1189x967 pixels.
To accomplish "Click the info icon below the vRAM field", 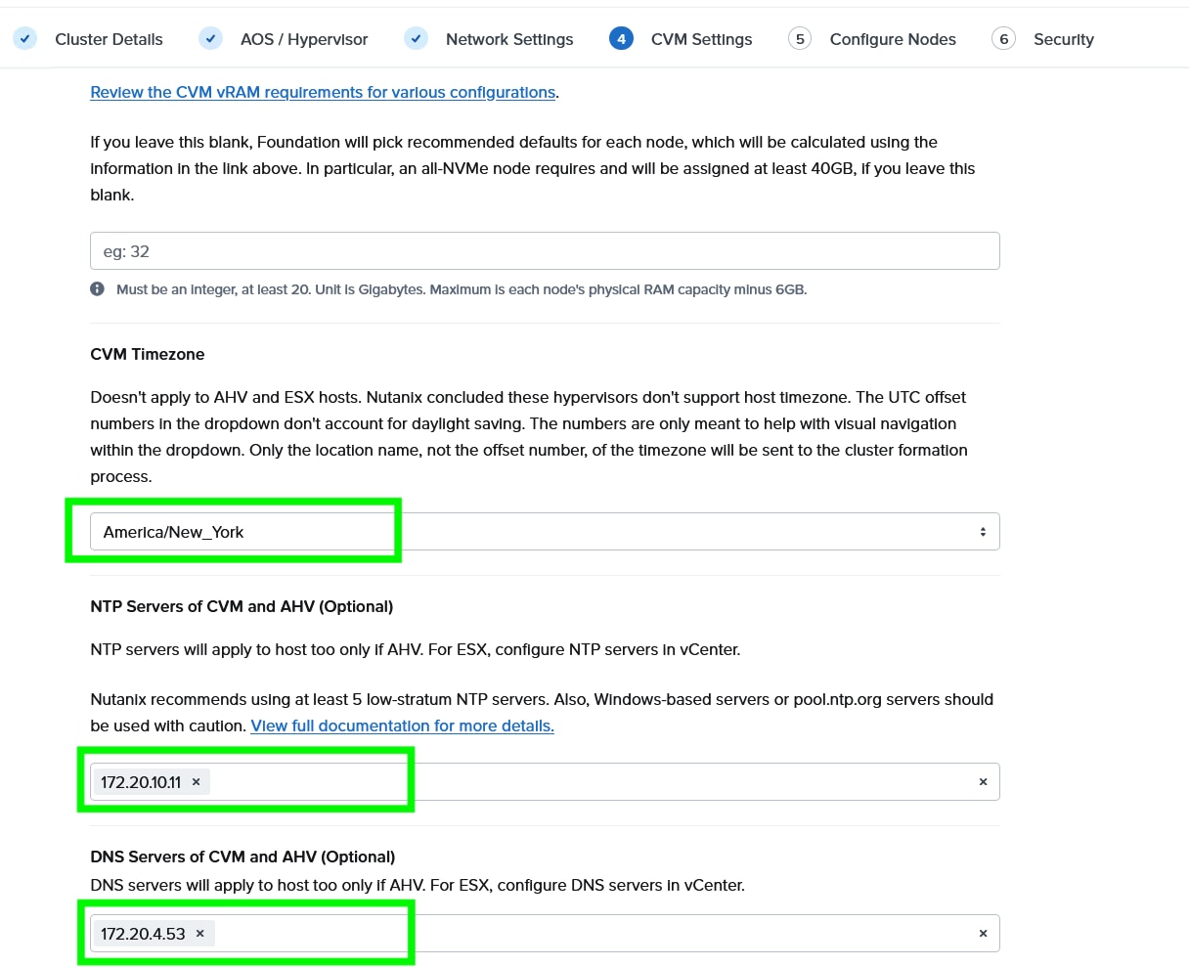I will tap(97, 288).
